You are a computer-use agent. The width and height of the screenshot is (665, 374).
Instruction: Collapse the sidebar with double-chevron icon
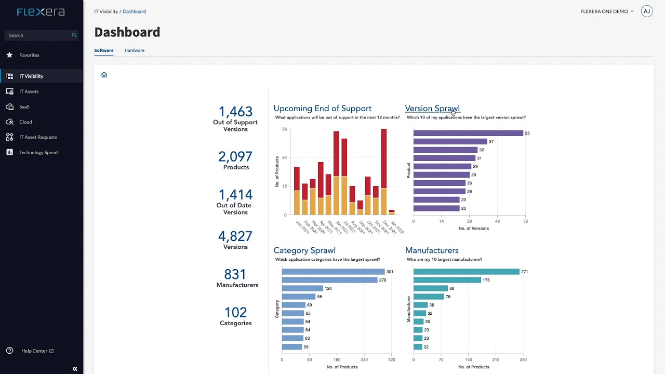point(75,369)
